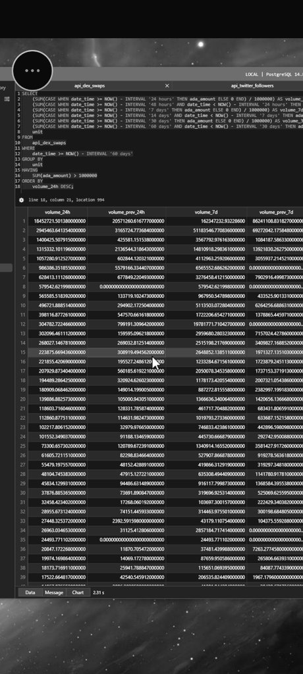
Task: Click the 'SUM(ada_amount) > 1000000' line
Action: click(x=65, y=175)
